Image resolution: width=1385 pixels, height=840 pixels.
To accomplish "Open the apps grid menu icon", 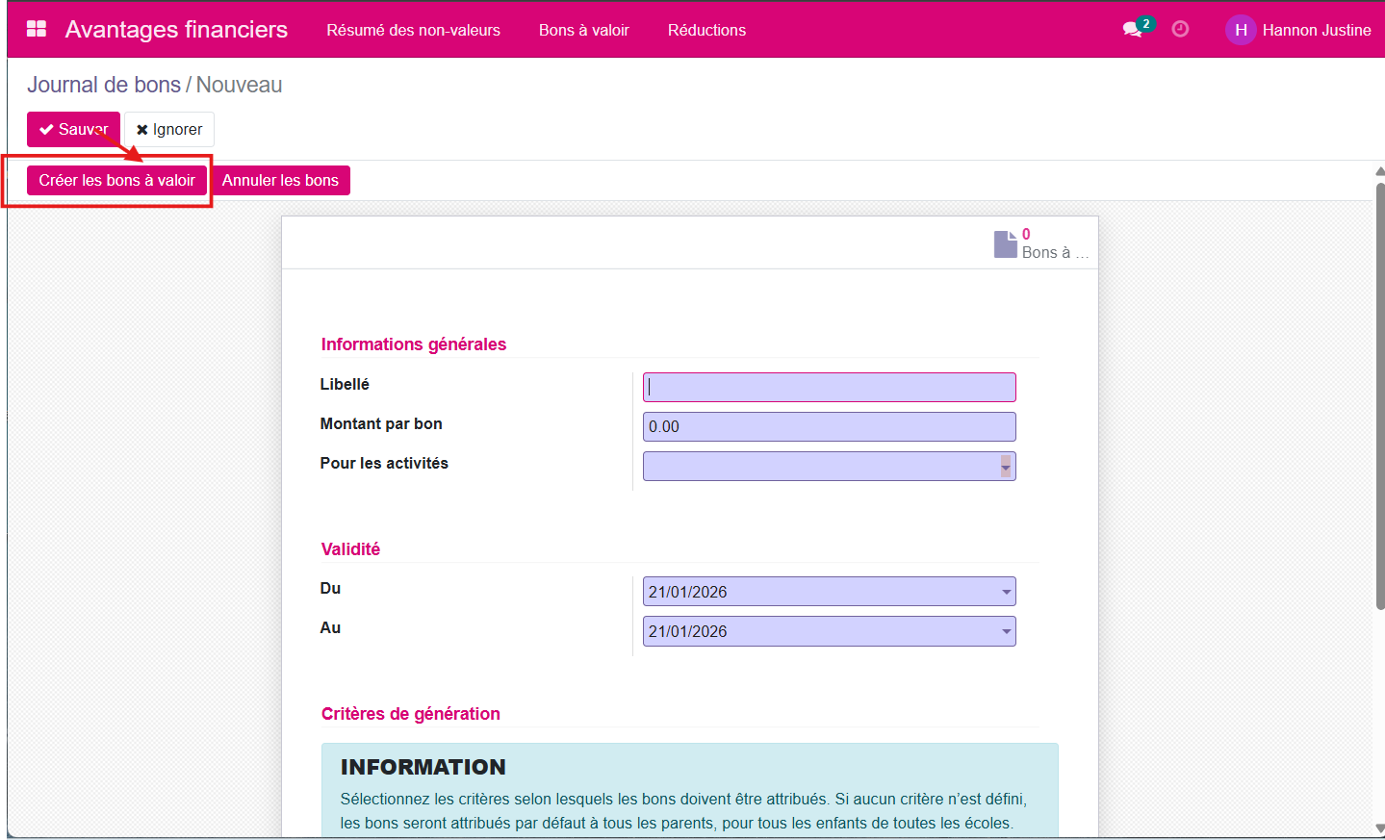I will point(37,29).
